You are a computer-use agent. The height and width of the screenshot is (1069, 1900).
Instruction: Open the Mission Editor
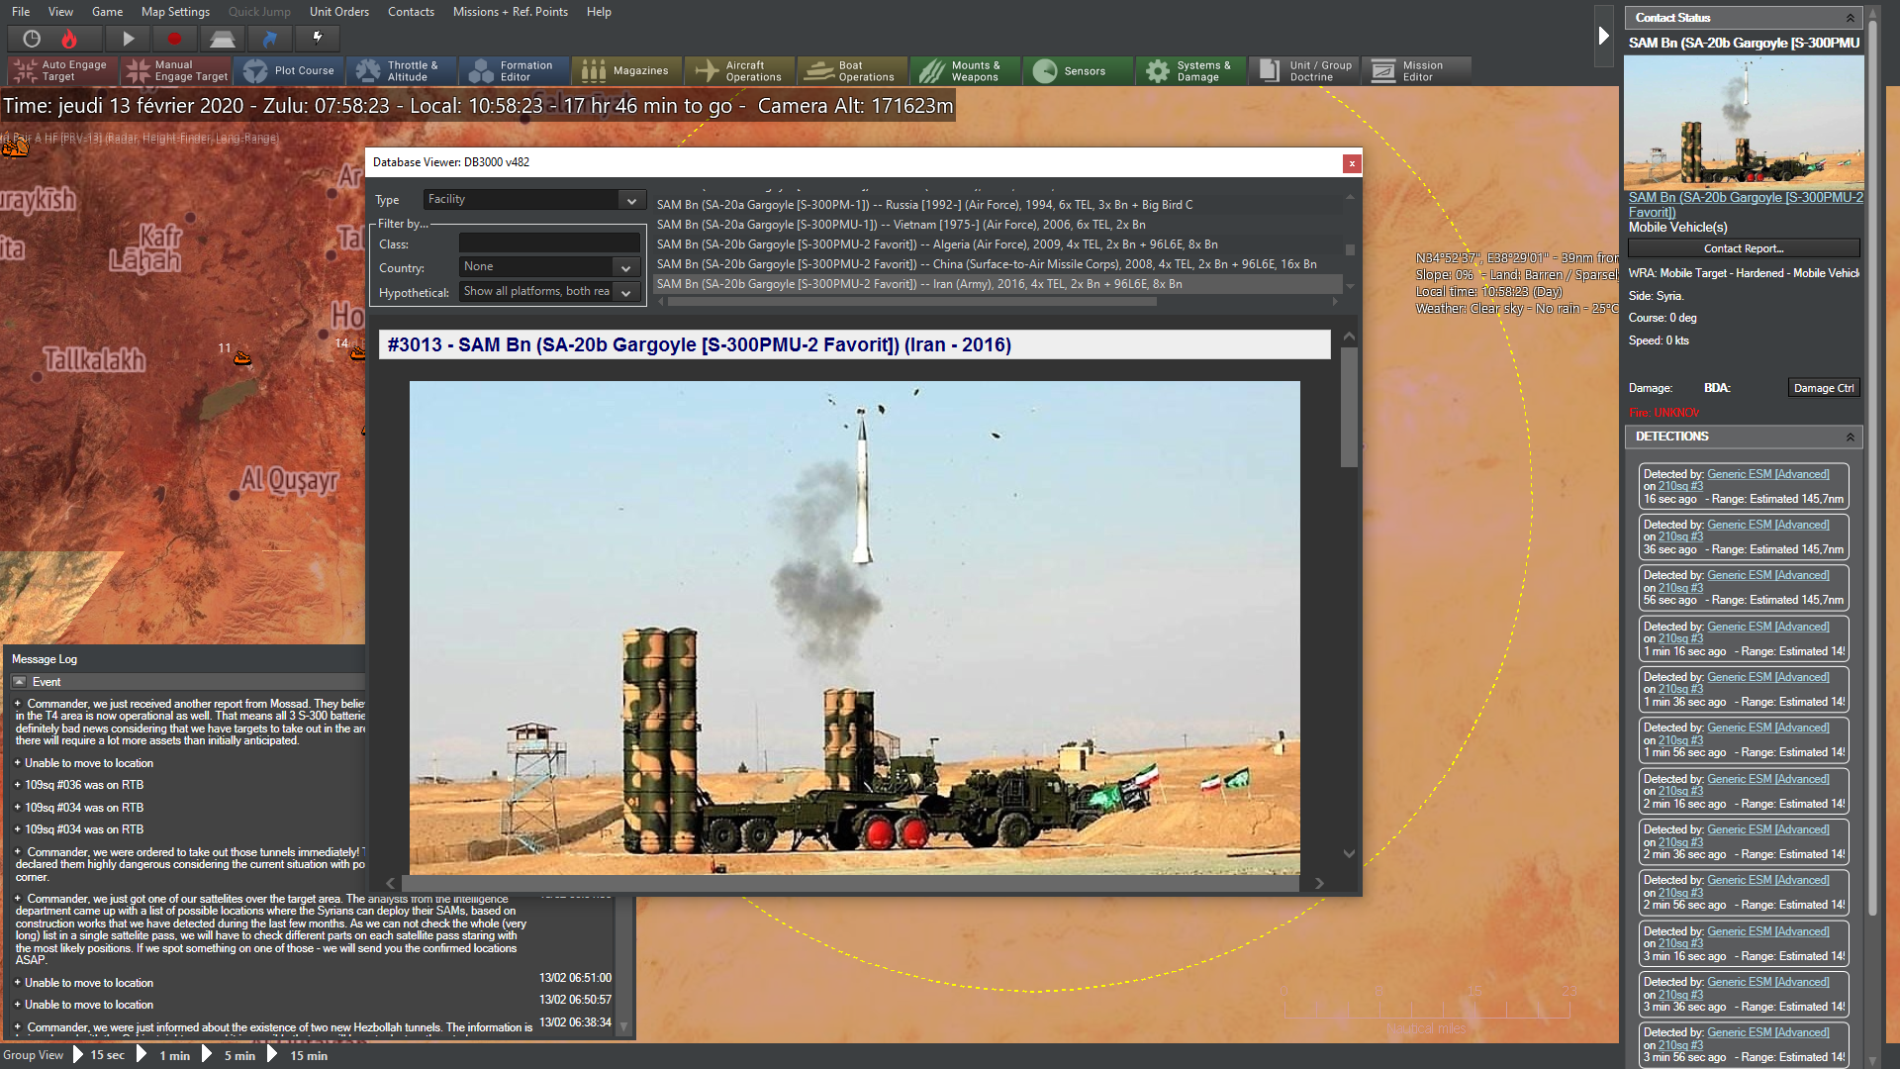[1417, 70]
